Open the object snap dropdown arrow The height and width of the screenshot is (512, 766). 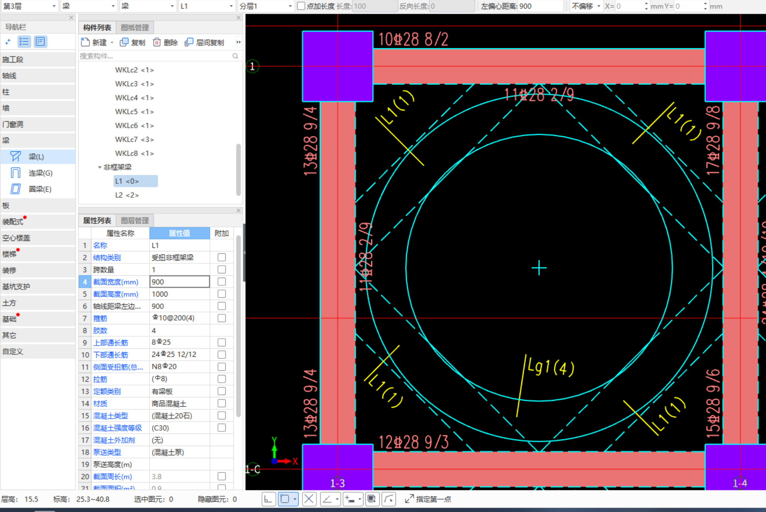click(295, 499)
